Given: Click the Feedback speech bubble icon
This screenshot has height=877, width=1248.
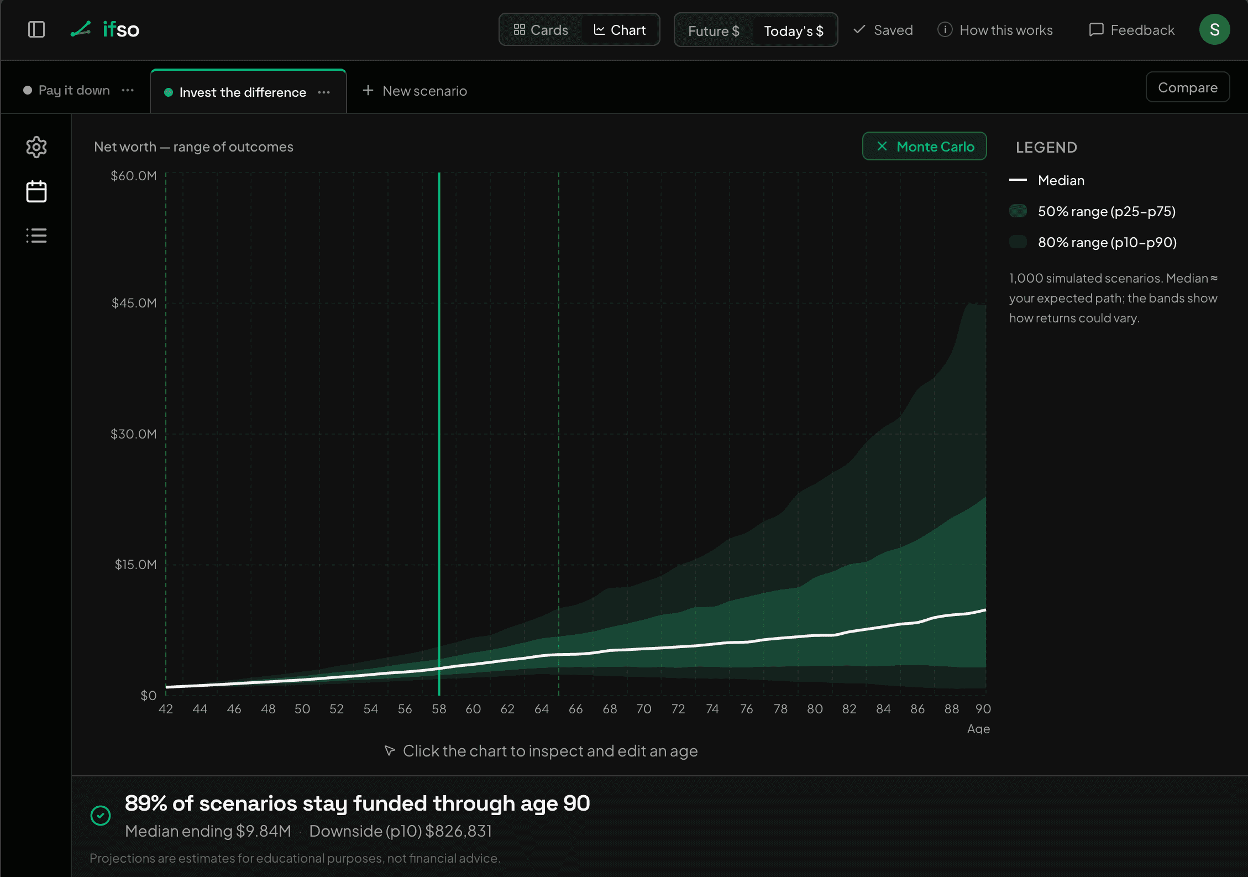Looking at the screenshot, I should point(1096,29).
